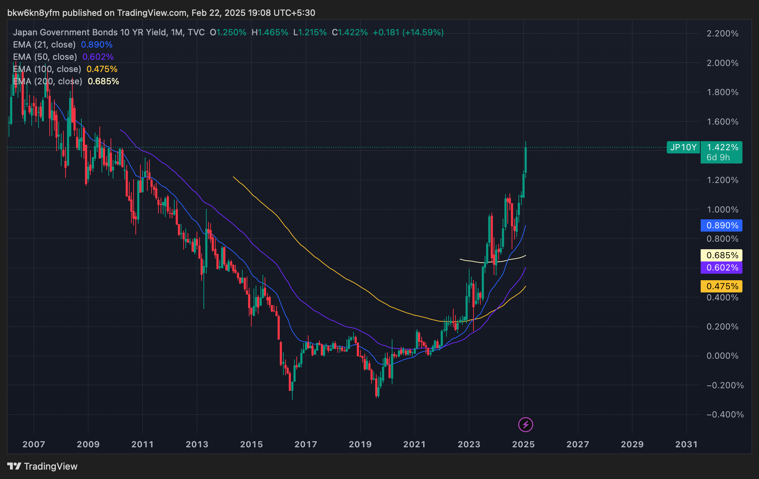Click the 2015 label on the time axis

point(251,444)
